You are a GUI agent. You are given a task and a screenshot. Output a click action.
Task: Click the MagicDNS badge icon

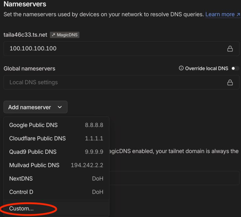pos(64,35)
